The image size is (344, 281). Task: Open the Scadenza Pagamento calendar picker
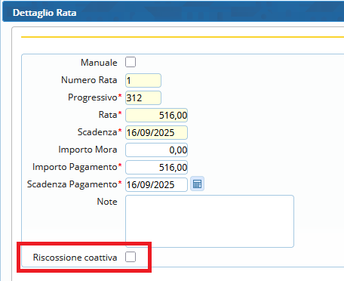click(x=197, y=184)
